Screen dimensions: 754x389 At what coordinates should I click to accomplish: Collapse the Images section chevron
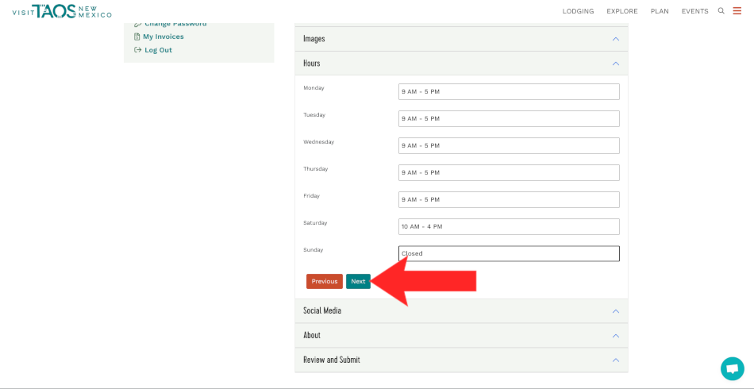click(615, 39)
